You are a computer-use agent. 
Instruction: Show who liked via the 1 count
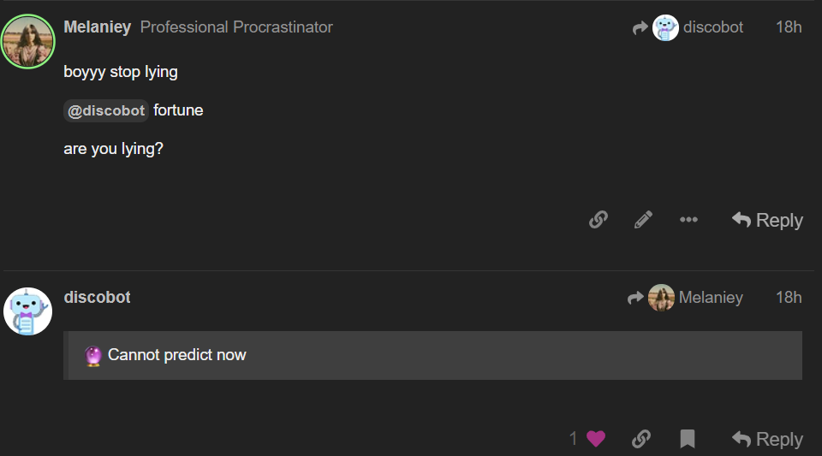coord(573,439)
